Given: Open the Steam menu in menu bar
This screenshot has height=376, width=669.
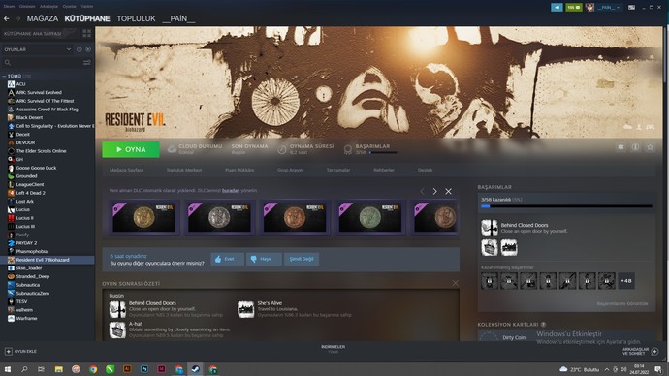Looking at the screenshot, I should pos(9,7).
